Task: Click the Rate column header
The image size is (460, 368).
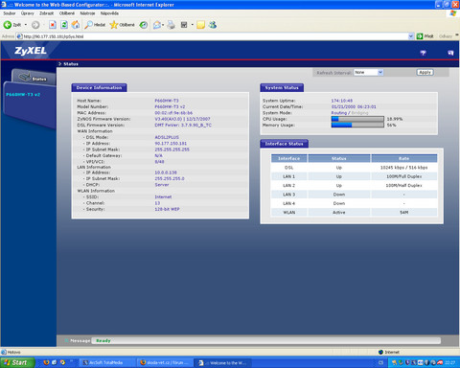Action: point(404,158)
